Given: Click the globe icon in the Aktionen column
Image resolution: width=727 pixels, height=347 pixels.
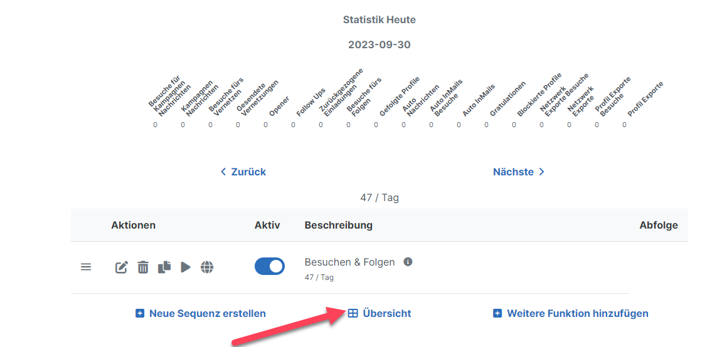Looking at the screenshot, I should (x=207, y=267).
